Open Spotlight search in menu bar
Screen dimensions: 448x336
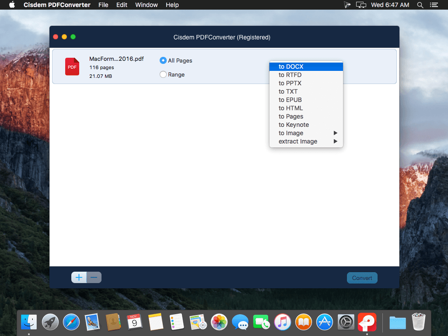pyautogui.click(x=420, y=5)
